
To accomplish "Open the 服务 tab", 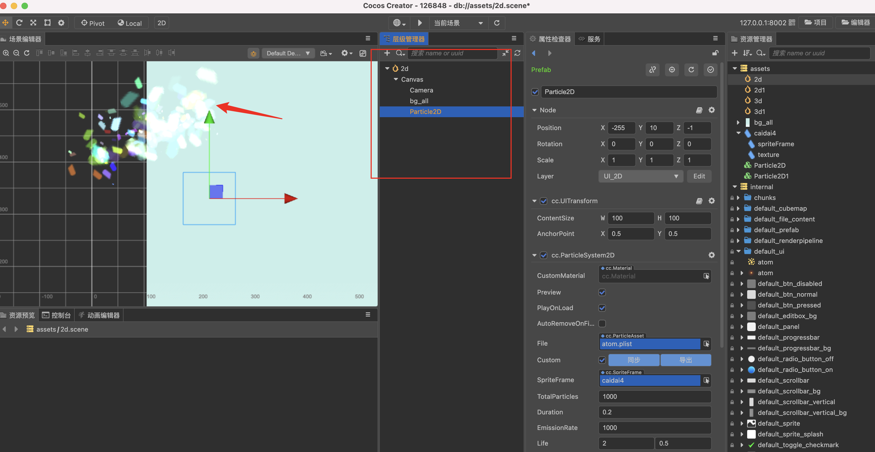I will tap(590, 39).
